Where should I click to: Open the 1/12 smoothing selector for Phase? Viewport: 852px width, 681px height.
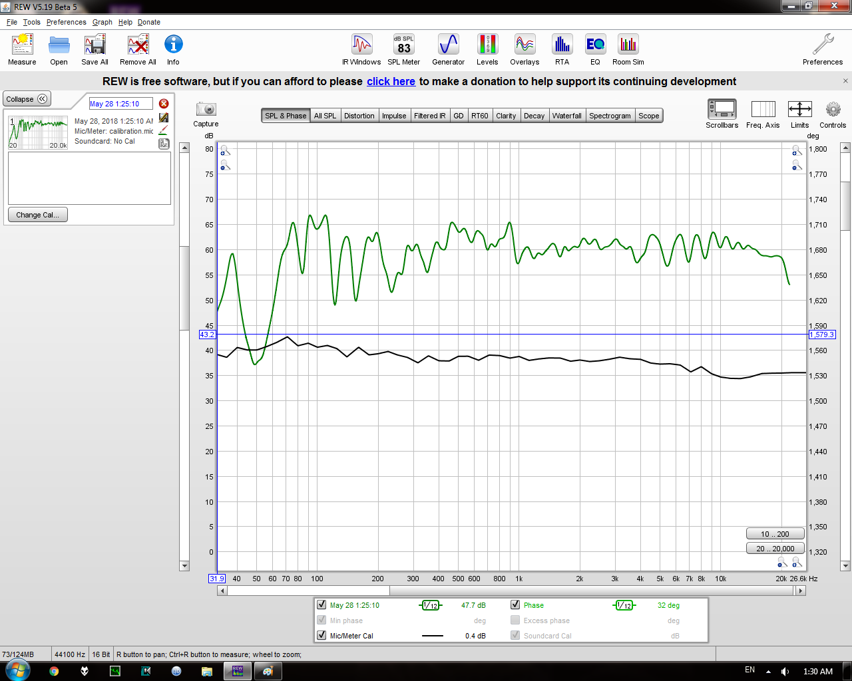tap(624, 605)
